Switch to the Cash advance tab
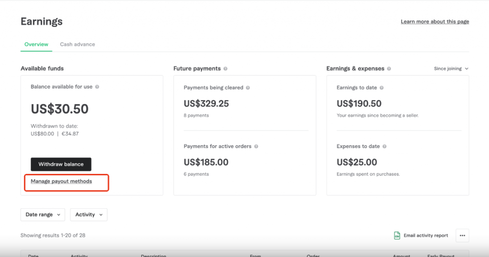489x257 pixels. (x=77, y=44)
